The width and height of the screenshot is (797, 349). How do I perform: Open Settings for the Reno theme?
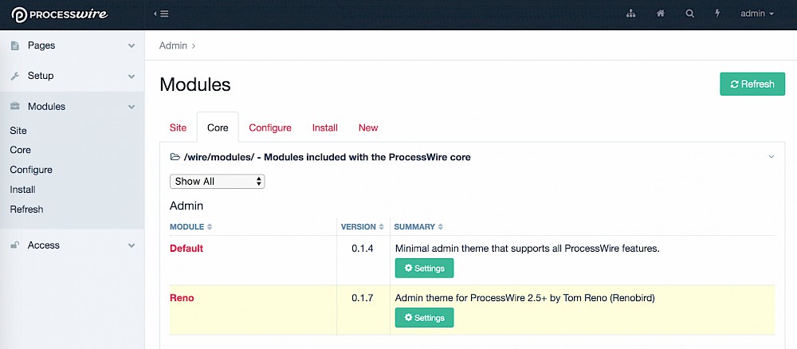[424, 318]
